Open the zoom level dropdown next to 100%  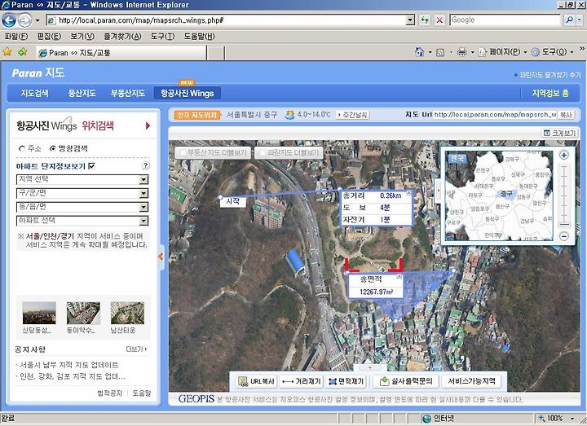pos(572,418)
